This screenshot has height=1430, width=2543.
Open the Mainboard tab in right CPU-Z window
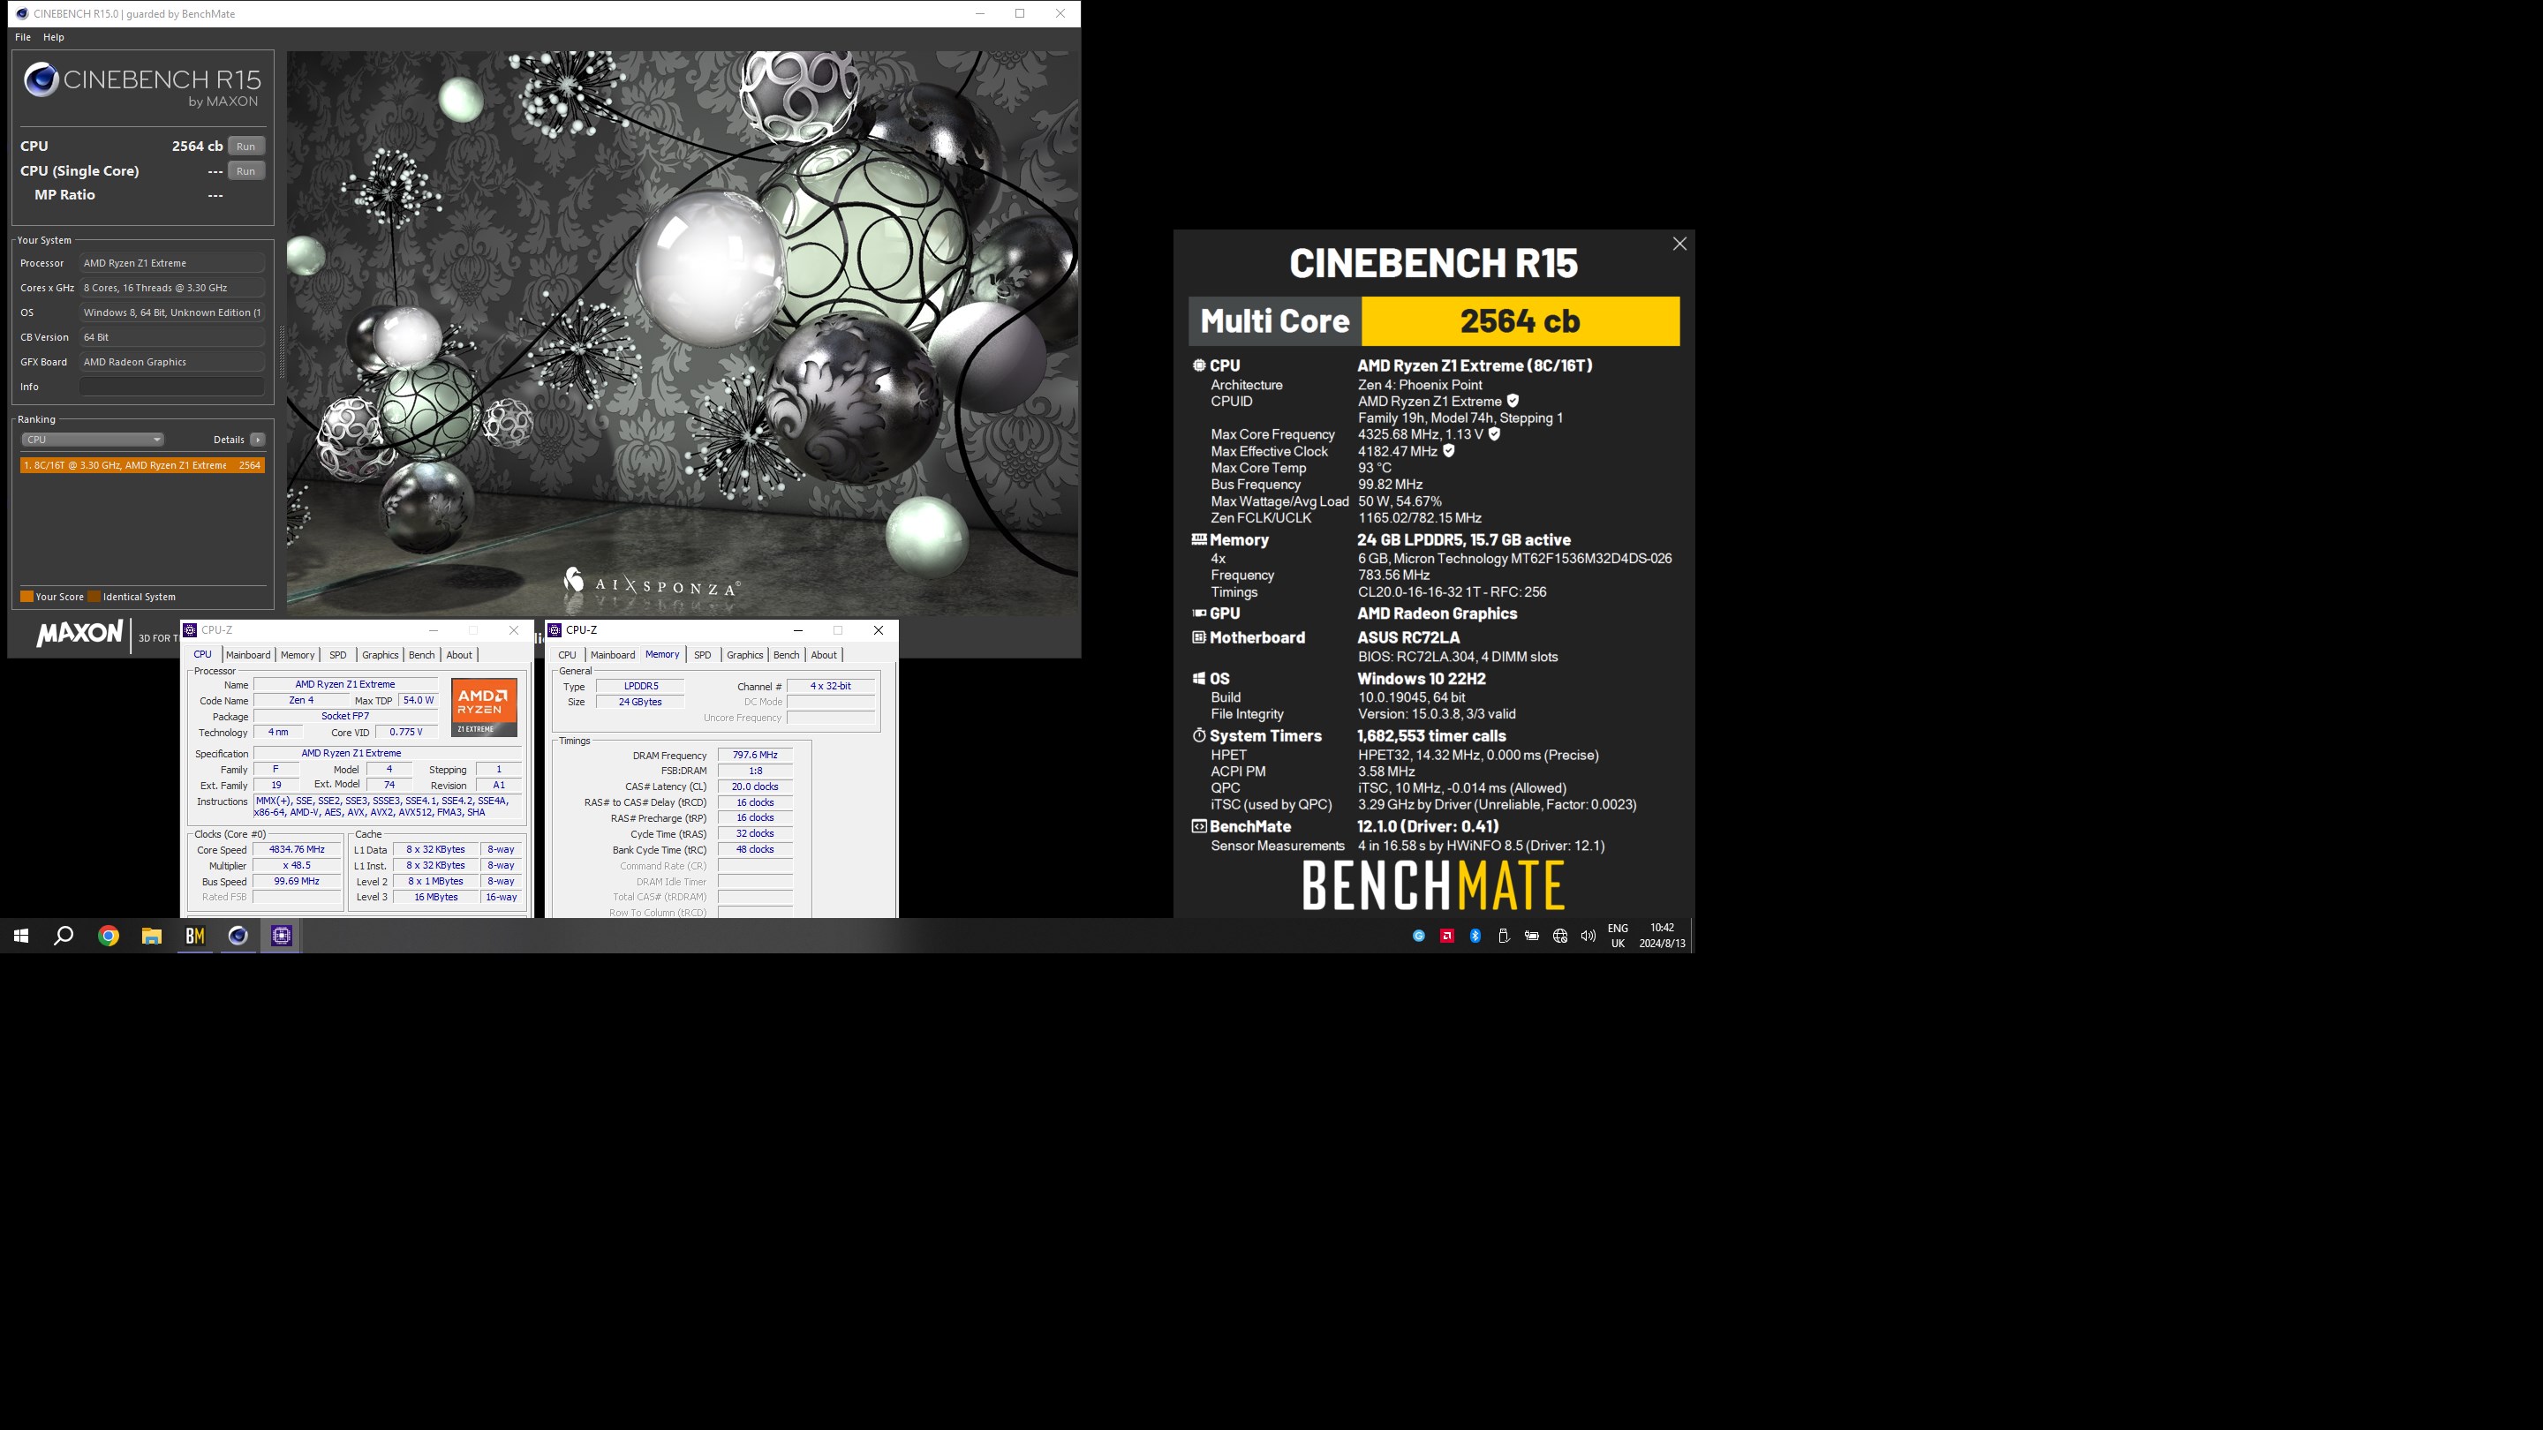pos(612,654)
